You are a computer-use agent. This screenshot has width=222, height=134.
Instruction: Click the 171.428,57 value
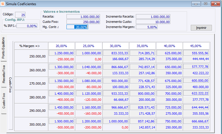pos(147,113)
